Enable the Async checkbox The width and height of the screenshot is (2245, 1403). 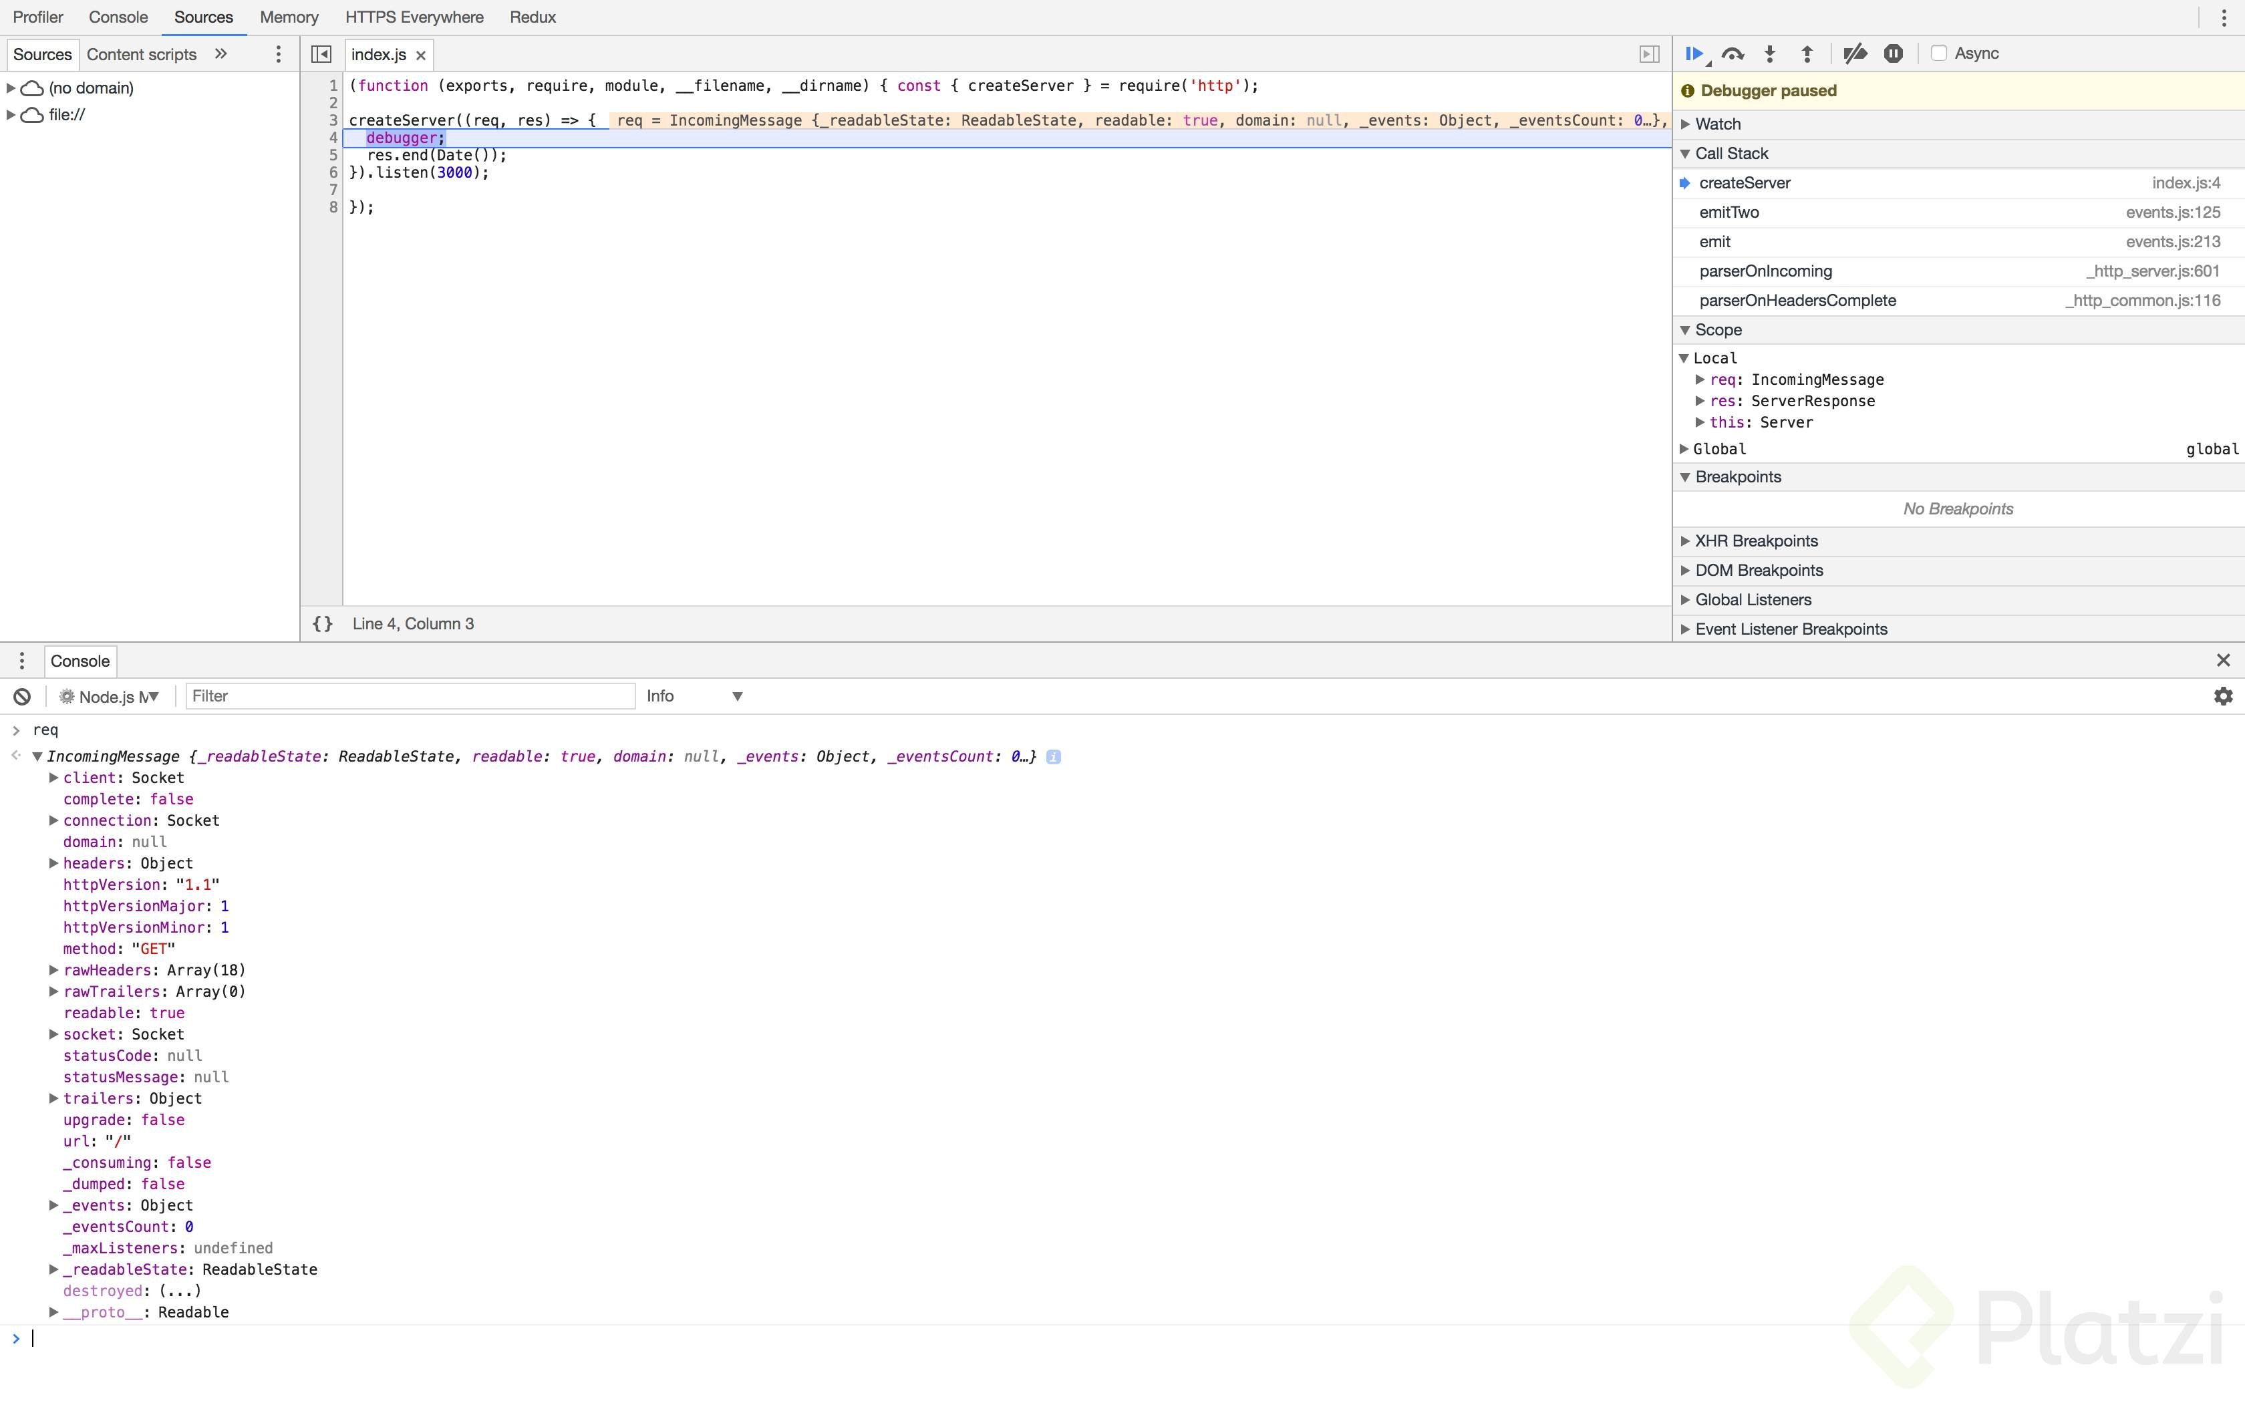pos(1938,53)
